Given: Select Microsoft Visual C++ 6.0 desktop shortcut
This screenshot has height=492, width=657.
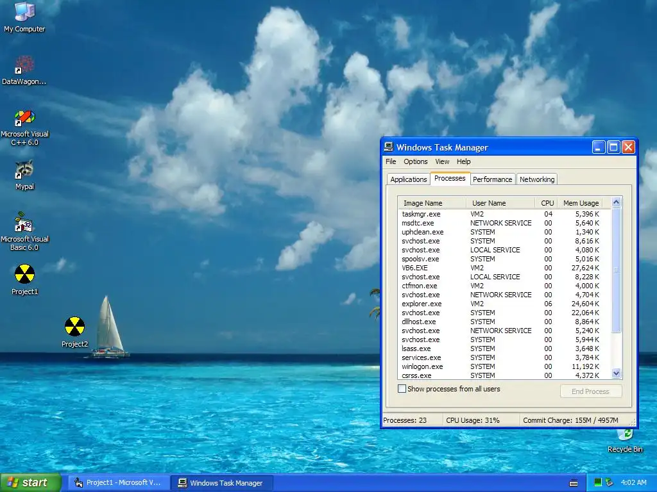Looking at the screenshot, I should pos(25,127).
